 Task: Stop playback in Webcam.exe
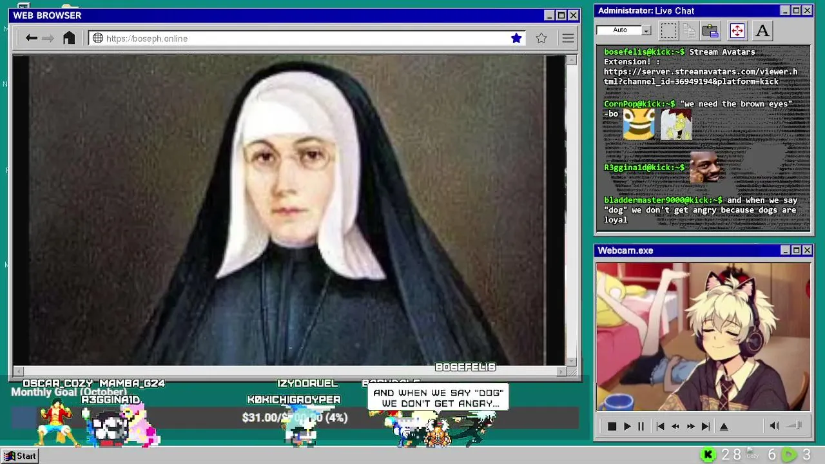coord(612,426)
